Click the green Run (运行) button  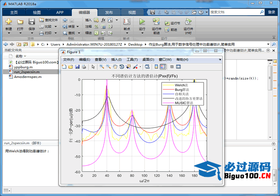(142, 22)
